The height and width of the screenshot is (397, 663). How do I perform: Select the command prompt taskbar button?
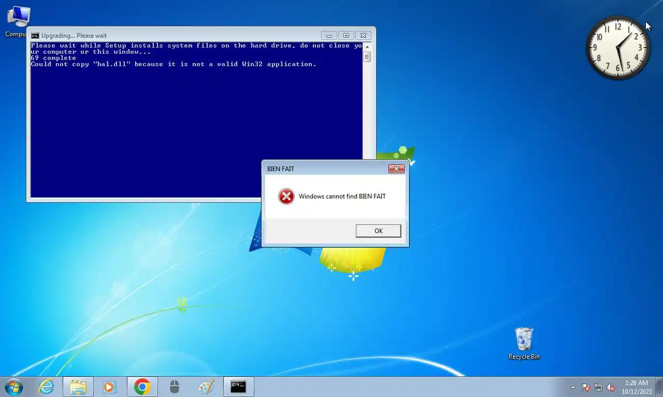238,387
